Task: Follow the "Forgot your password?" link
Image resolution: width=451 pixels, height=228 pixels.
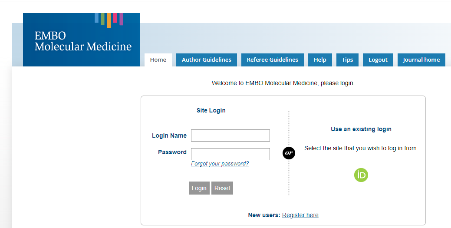Action: click(220, 164)
